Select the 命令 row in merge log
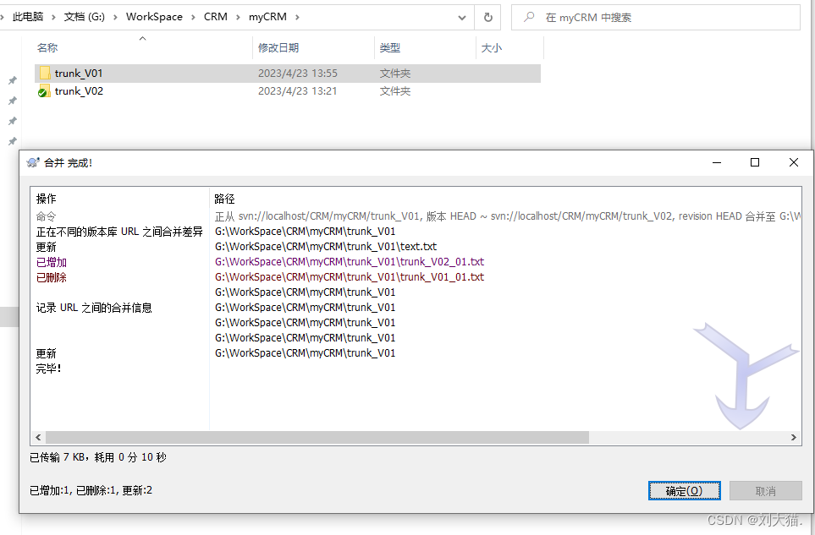This screenshot has height=535, width=815. (x=416, y=216)
